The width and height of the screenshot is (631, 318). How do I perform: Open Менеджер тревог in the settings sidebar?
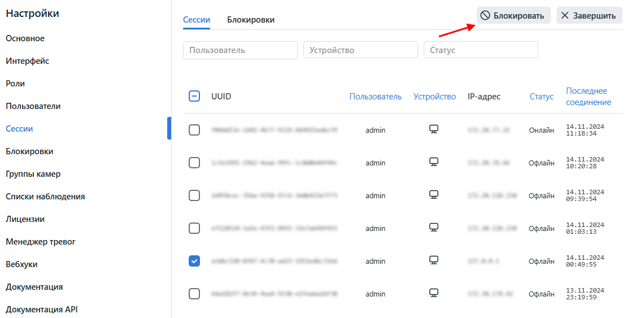41,242
